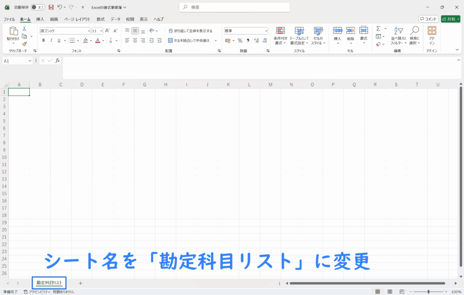Click the format painter brush icon
464x295 pixels.
[24, 44]
